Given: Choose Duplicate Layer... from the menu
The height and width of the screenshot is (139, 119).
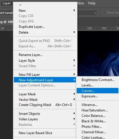Looking at the screenshot, I should tap(45, 27).
